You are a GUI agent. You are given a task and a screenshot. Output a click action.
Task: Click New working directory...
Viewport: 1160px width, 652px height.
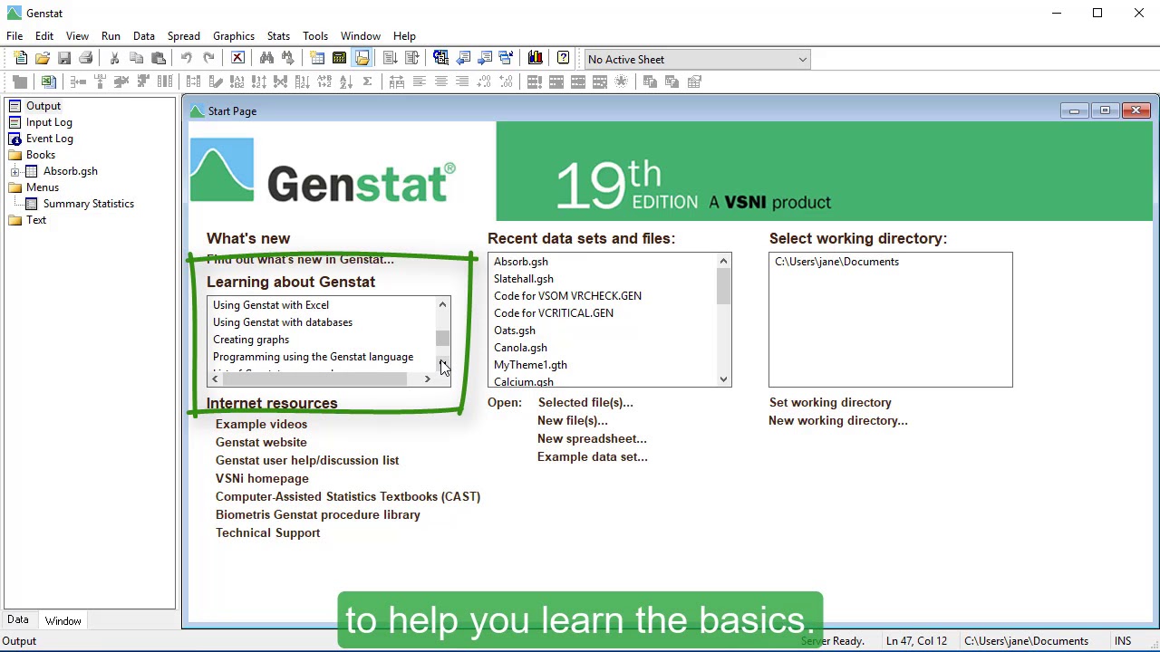coord(838,420)
